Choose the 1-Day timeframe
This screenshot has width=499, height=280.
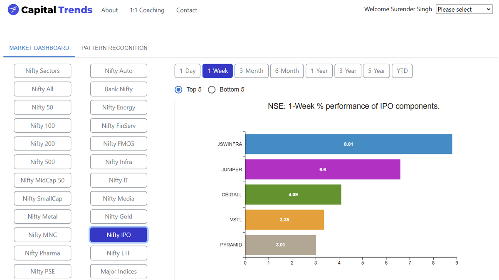188,71
